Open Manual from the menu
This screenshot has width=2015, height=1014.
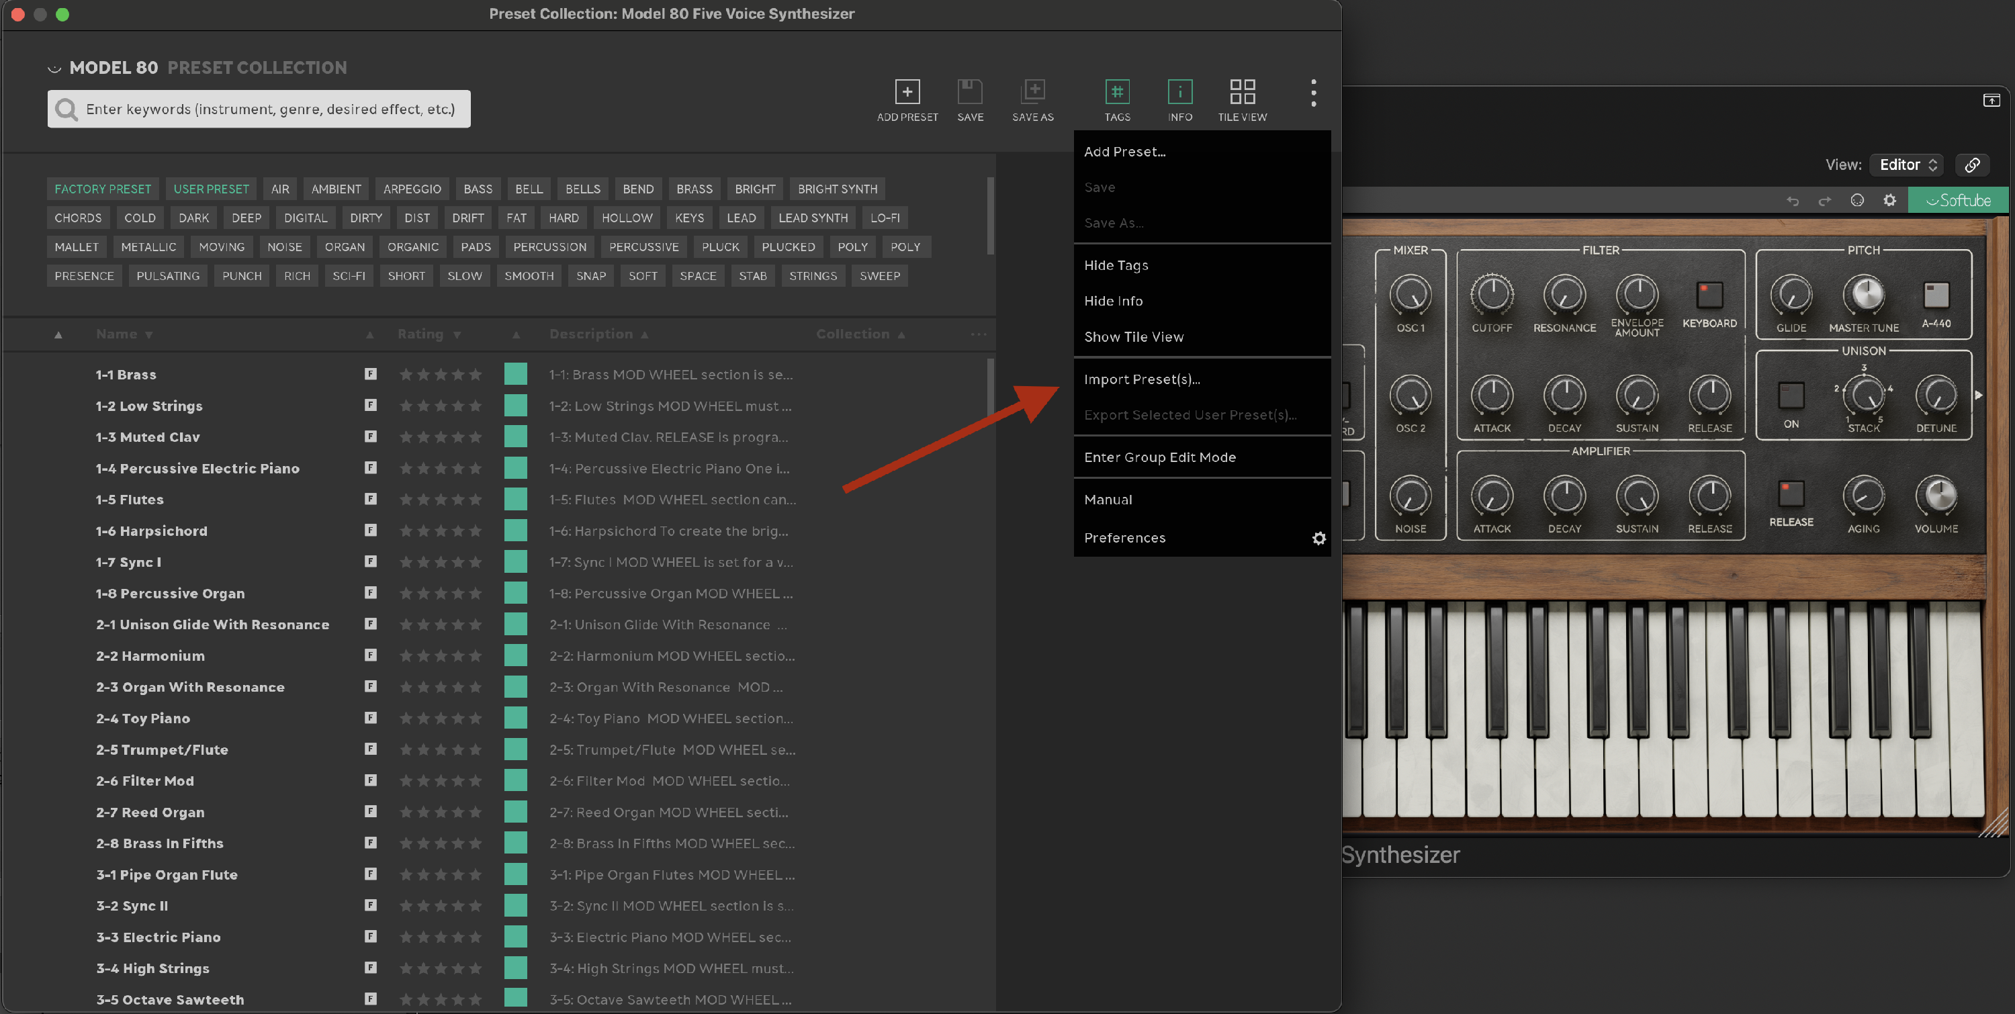(1202, 500)
